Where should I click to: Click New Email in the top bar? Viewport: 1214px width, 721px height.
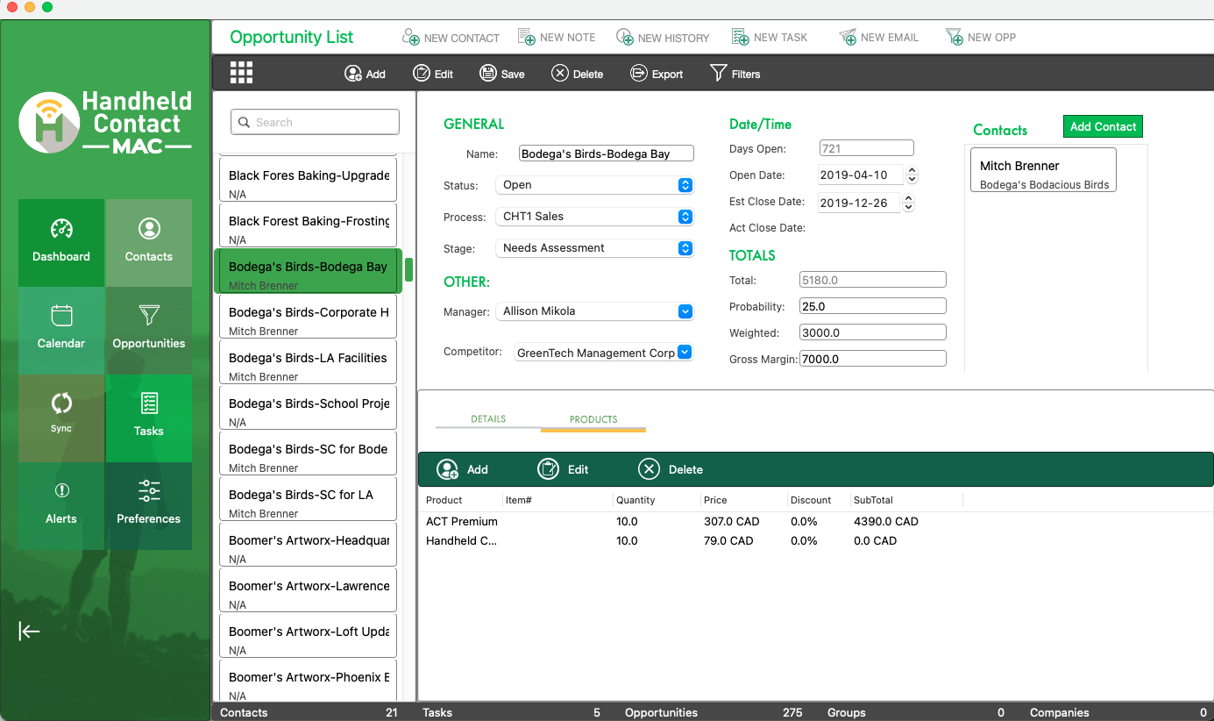tap(879, 38)
